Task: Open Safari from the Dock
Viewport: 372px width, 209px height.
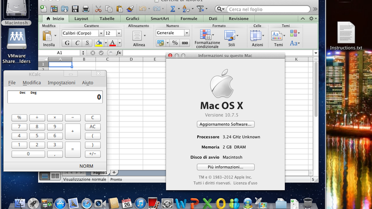Action: 87,204
